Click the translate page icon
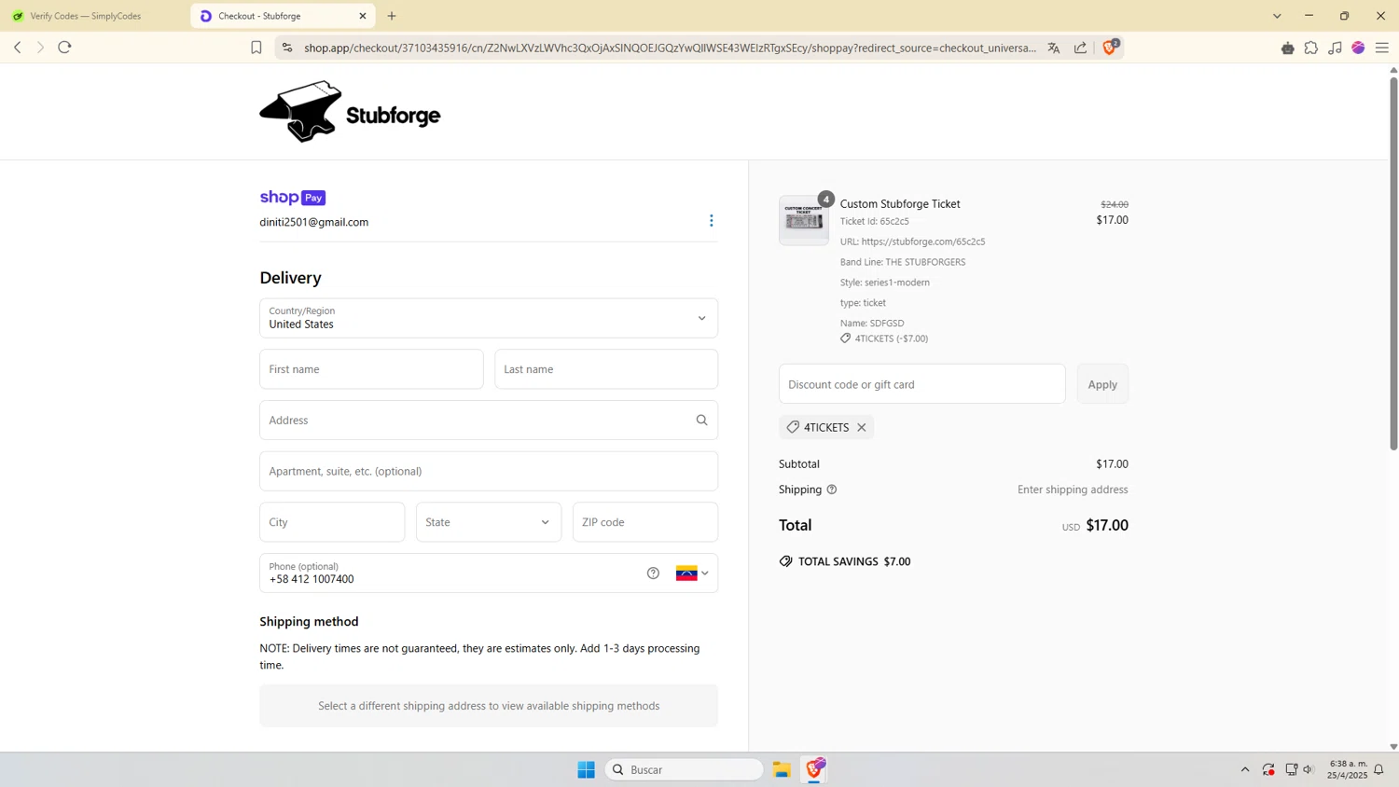 (1054, 48)
